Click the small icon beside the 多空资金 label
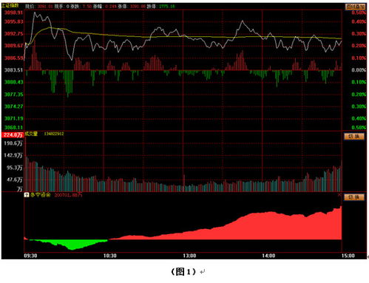The height and width of the screenshot is (283, 369). 27,195
